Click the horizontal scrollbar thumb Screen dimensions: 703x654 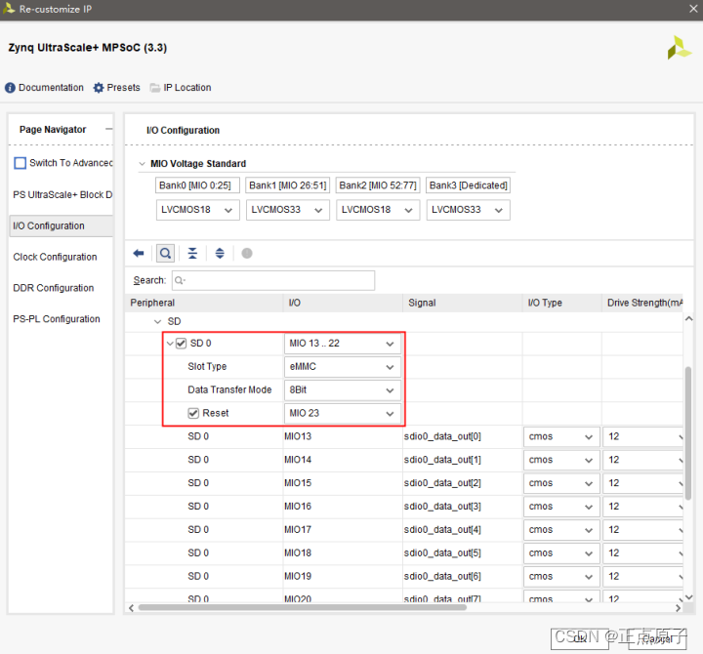[x=302, y=608]
